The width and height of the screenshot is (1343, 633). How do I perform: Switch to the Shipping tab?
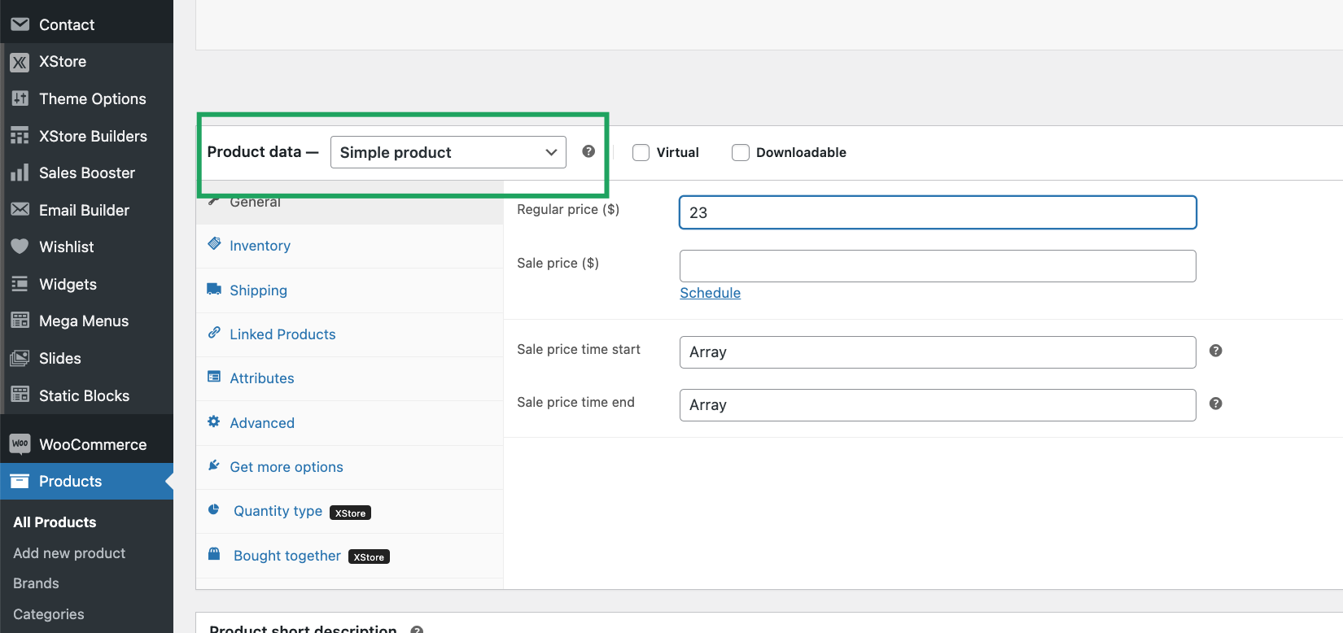pos(350,290)
